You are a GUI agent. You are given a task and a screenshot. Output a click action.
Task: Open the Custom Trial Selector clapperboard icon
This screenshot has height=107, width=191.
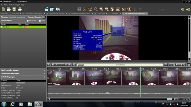tap(47, 9)
